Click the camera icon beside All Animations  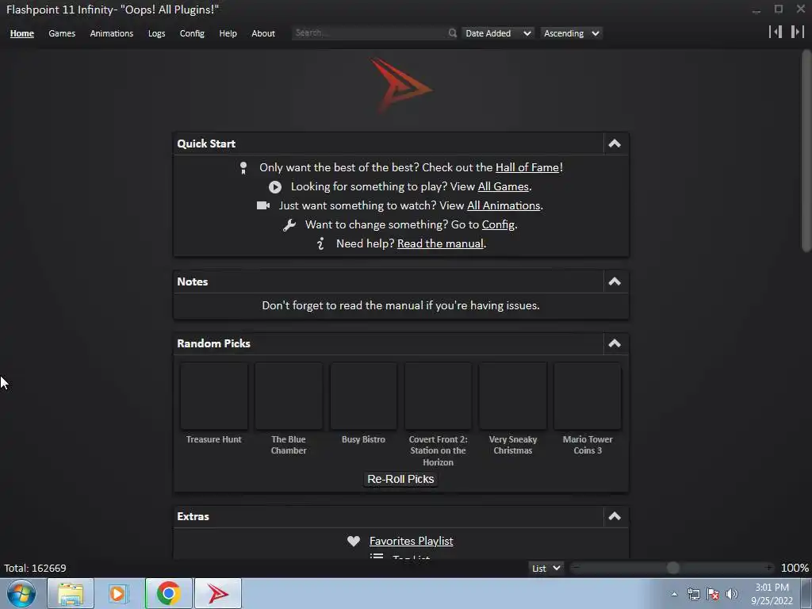coord(263,205)
